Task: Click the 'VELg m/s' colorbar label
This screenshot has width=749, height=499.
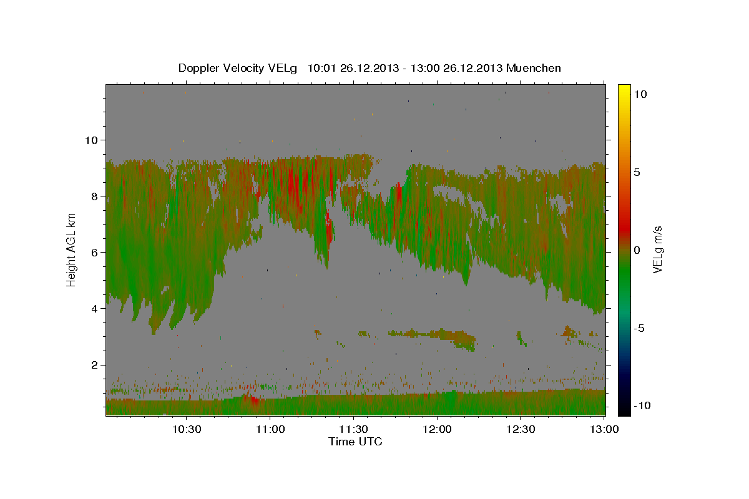Action: pos(657,249)
